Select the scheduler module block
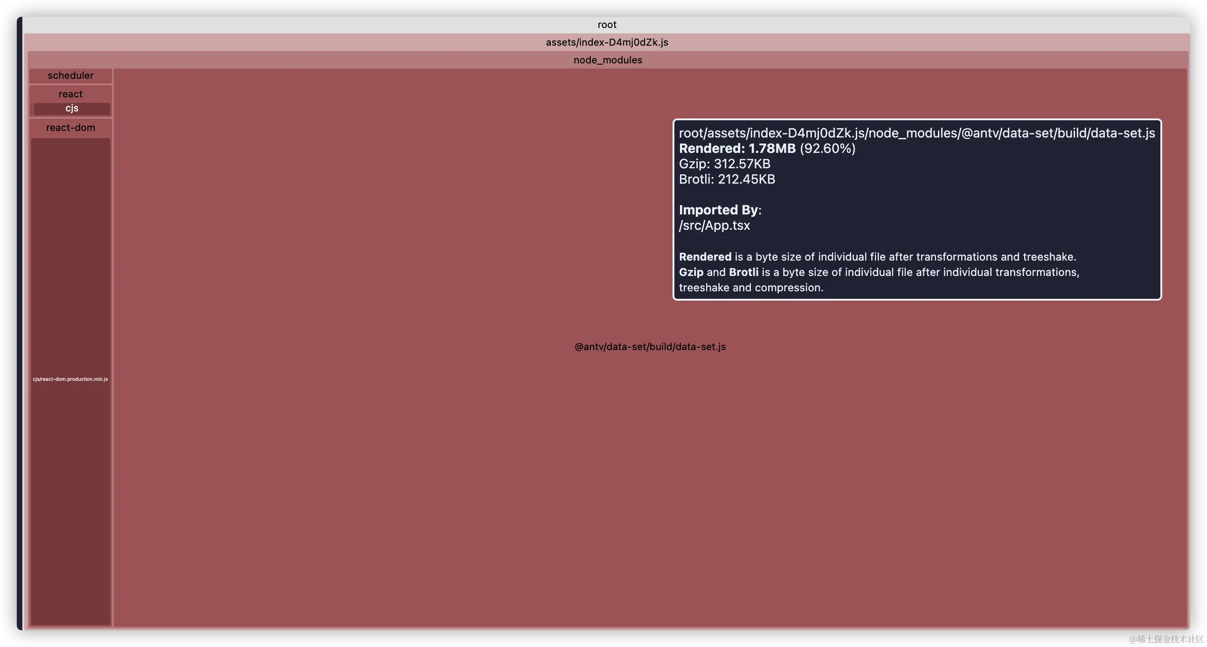This screenshot has width=1207, height=647. [x=70, y=76]
